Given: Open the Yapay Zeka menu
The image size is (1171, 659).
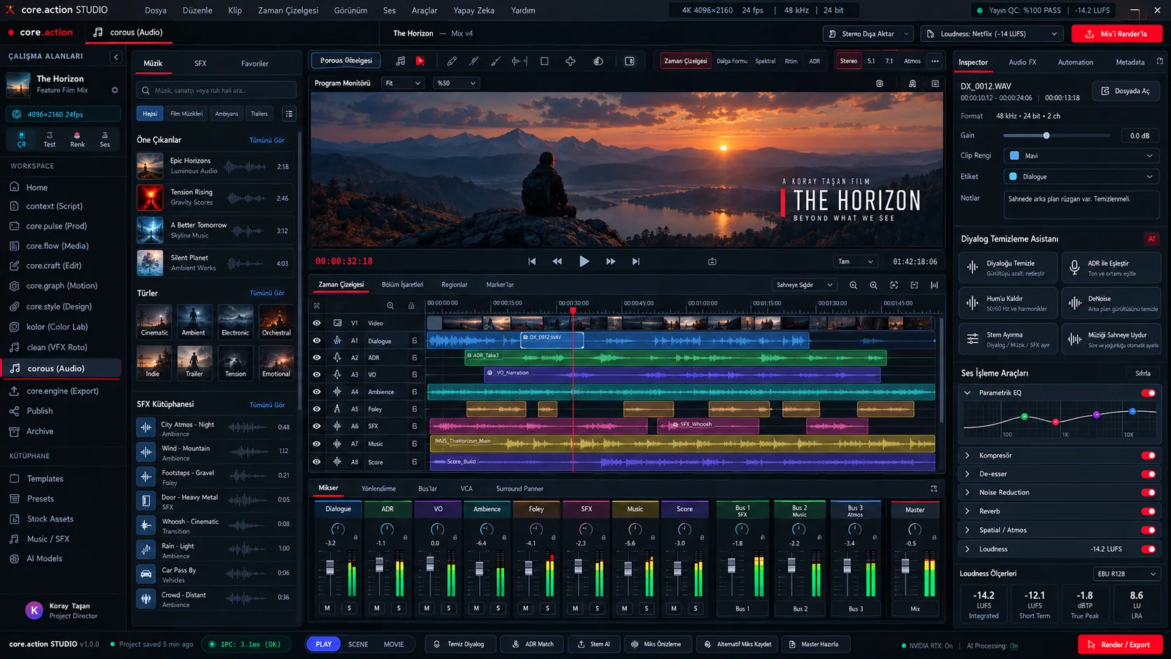Looking at the screenshot, I should pos(473,11).
